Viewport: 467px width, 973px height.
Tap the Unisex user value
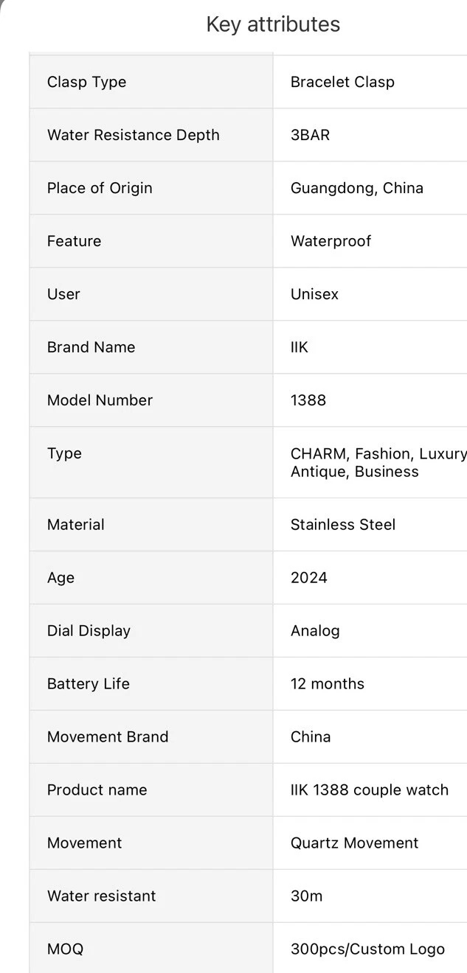pos(314,294)
